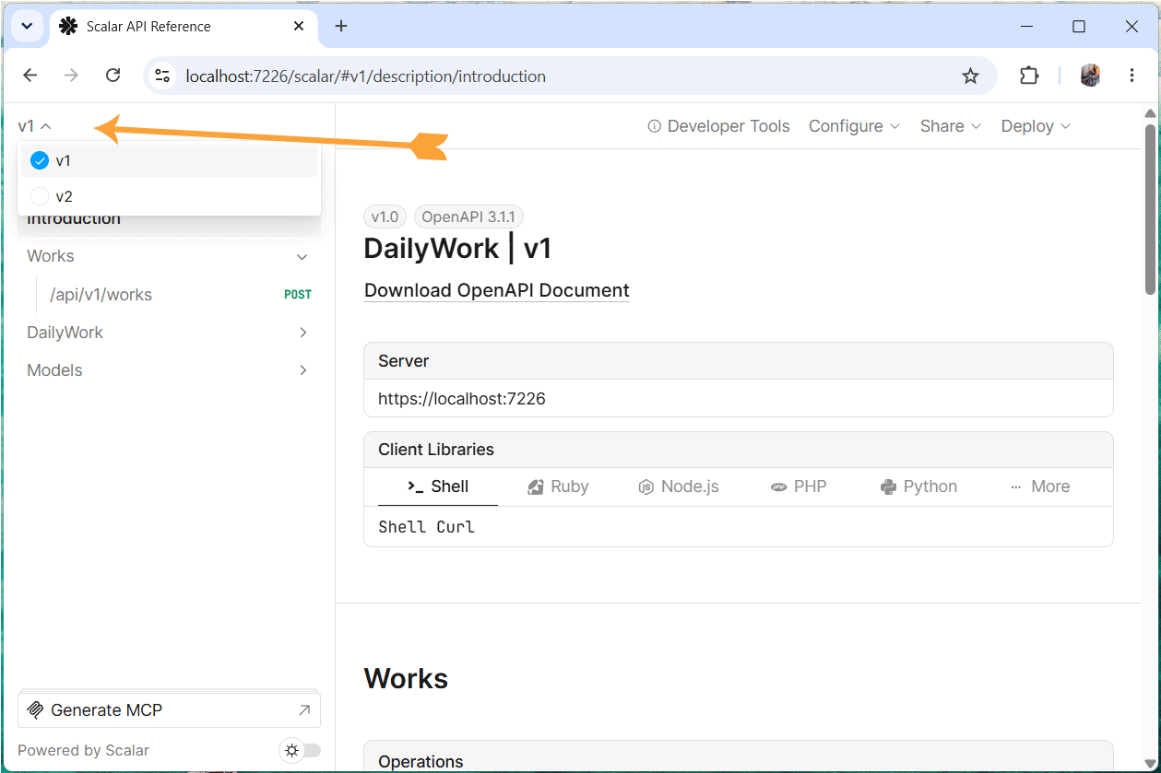Click the Generate MCP button
The image size is (1161, 773).
click(169, 710)
